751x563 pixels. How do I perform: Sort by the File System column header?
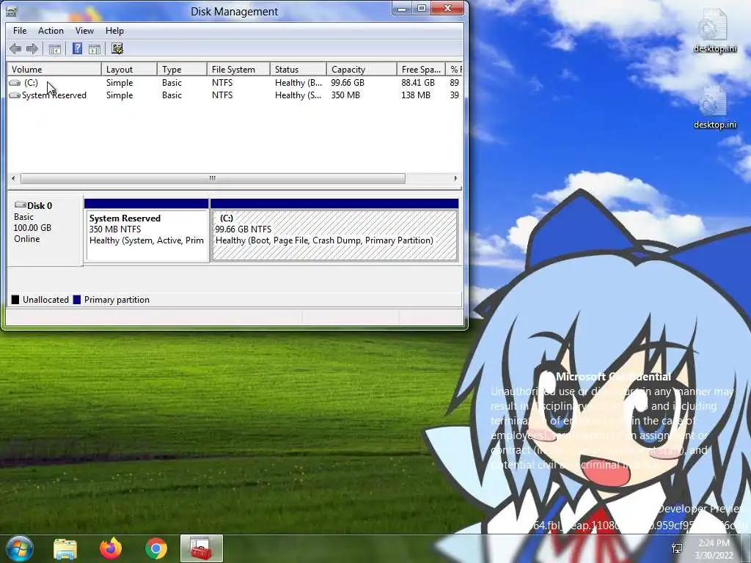point(238,70)
